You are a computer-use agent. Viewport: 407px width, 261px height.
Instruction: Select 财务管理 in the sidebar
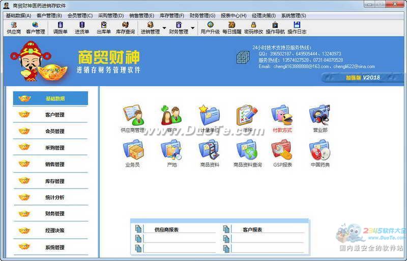(x=50, y=214)
